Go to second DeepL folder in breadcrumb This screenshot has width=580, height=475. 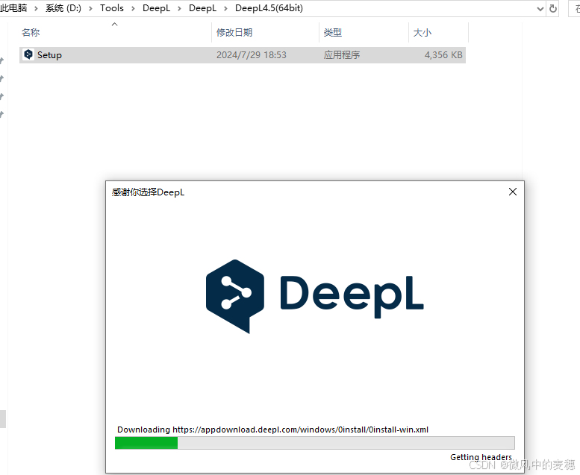(x=202, y=7)
